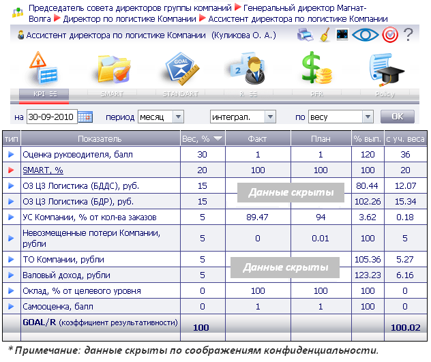431x362 pixels.
Task: Switch to the KPI tab
Action: point(44,94)
